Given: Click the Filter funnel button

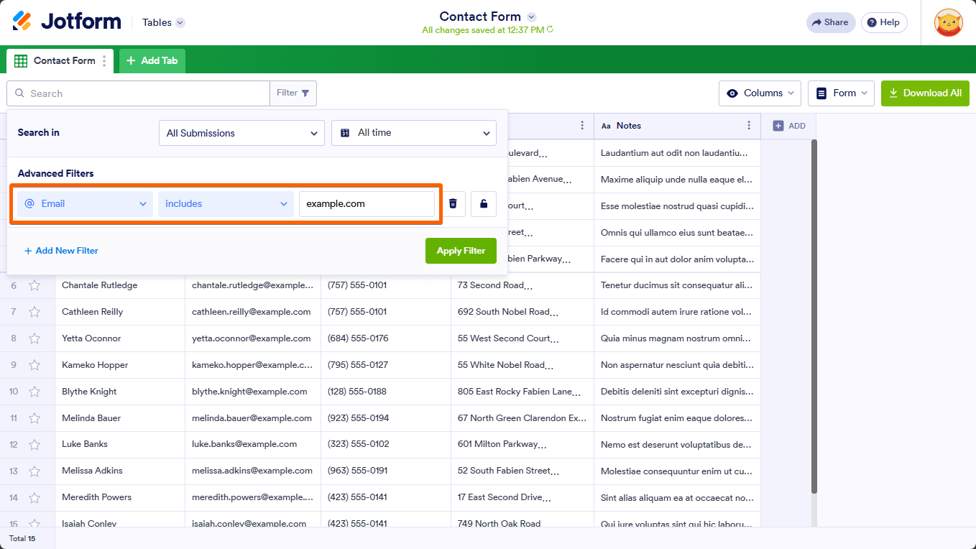Looking at the screenshot, I should click(x=293, y=93).
